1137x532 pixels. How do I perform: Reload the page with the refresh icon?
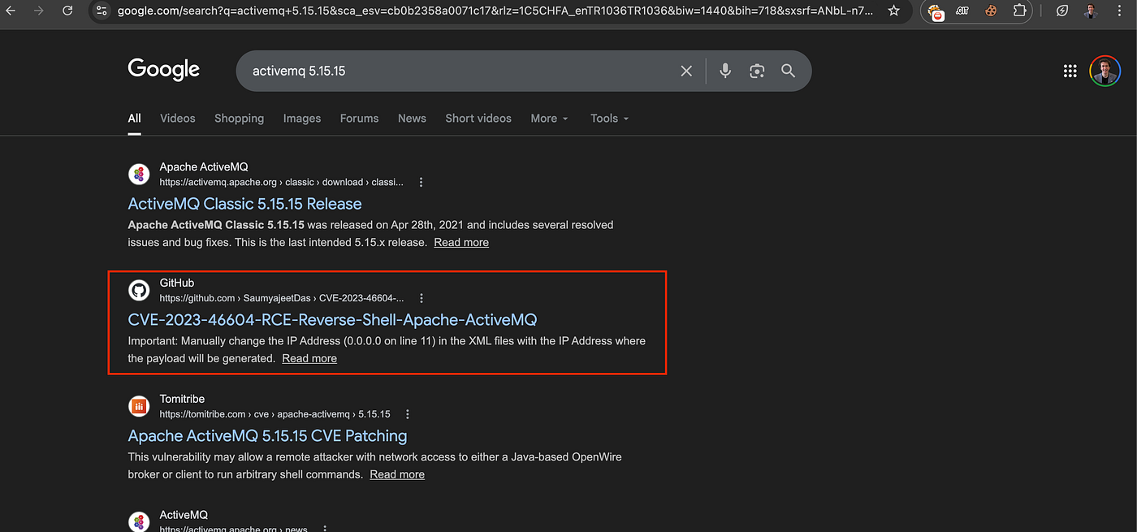tap(67, 11)
